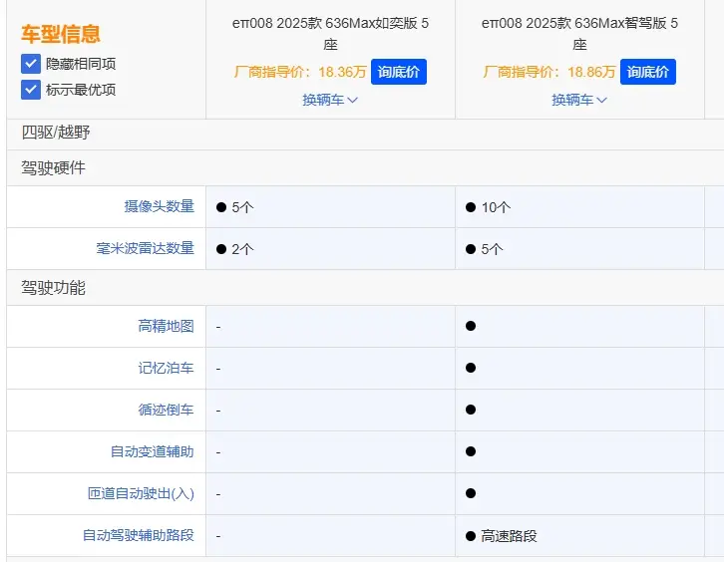The width and height of the screenshot is (724, 562).
Task: Click the 循迹倒车 parameter label
Action: pyautogui.click(x=166, y=410)
